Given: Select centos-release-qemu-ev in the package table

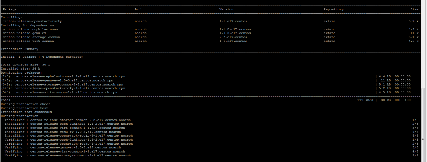Looking at the screenshot, I should tap(25, 33).
